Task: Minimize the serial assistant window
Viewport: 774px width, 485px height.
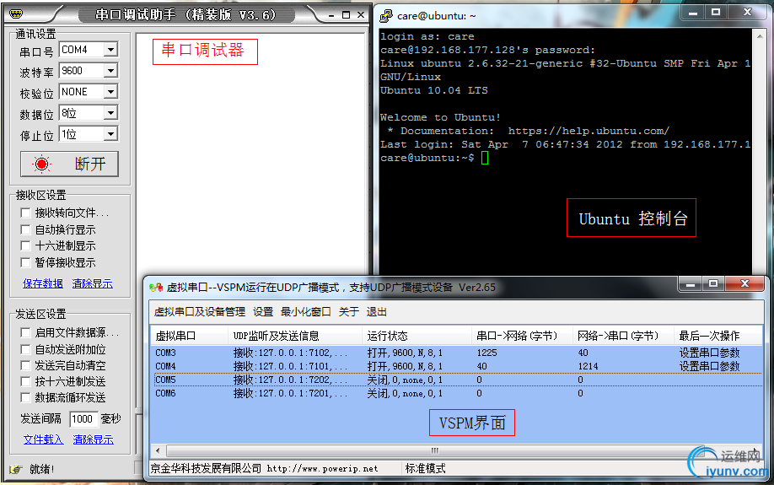Action: 331,15
